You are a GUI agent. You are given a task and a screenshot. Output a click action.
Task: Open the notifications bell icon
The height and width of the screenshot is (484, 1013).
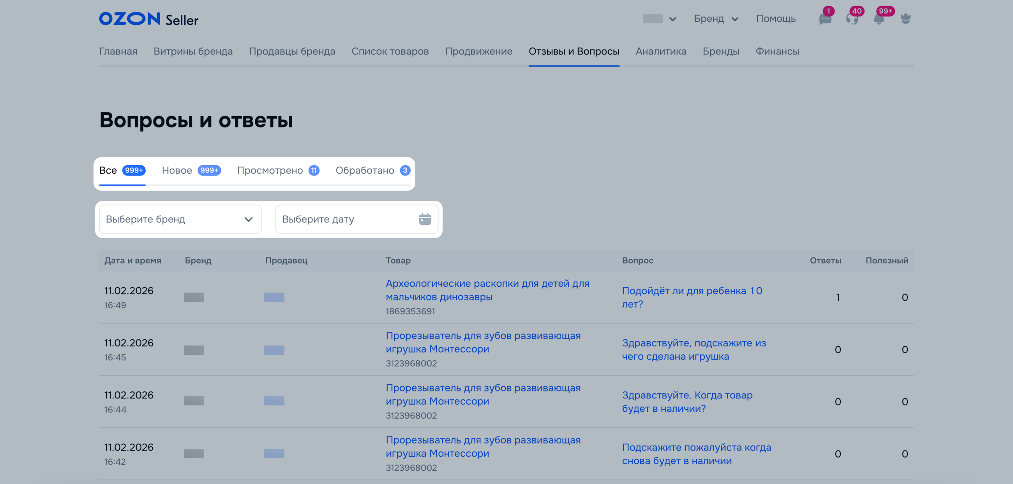coord(879,19)
